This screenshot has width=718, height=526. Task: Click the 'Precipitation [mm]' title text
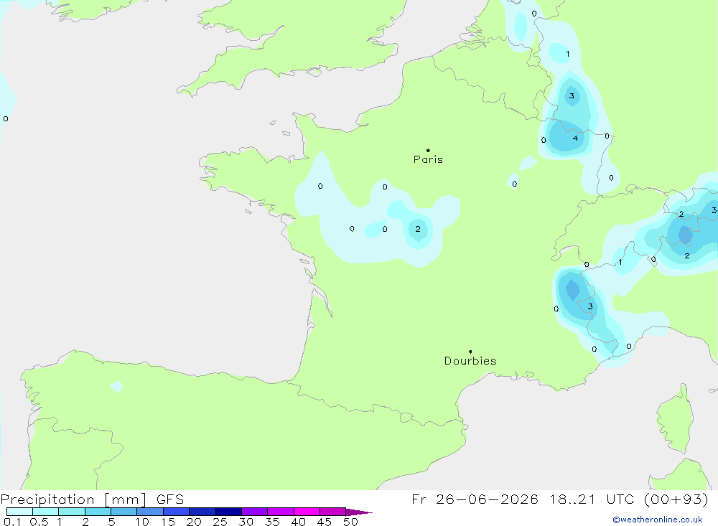[73, 499]
